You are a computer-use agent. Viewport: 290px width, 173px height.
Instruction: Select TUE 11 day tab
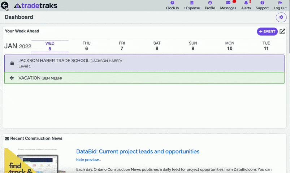pyautogui.click(x=266, y=46)
